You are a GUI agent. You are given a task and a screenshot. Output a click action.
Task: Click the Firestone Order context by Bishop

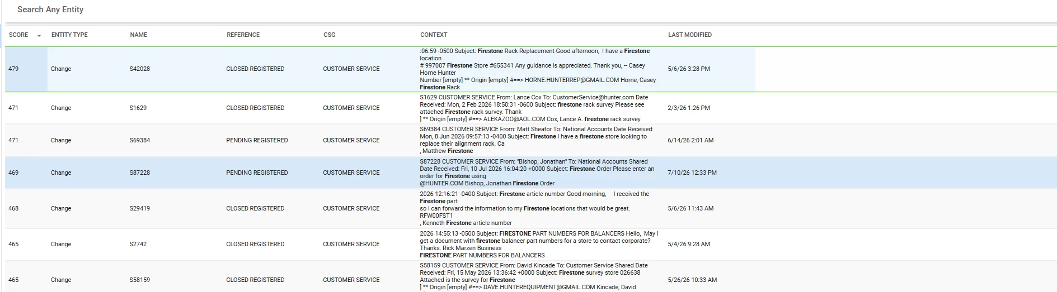(537, 173)
